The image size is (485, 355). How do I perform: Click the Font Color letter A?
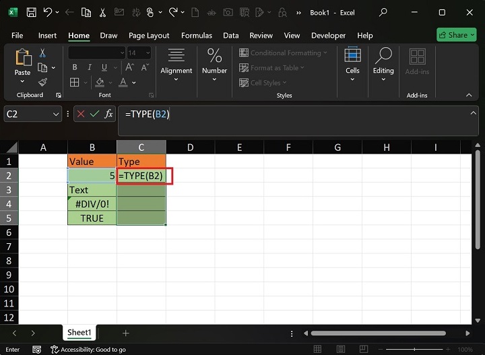123,83
